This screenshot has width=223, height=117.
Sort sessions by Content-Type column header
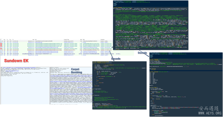tap(66, 40)
